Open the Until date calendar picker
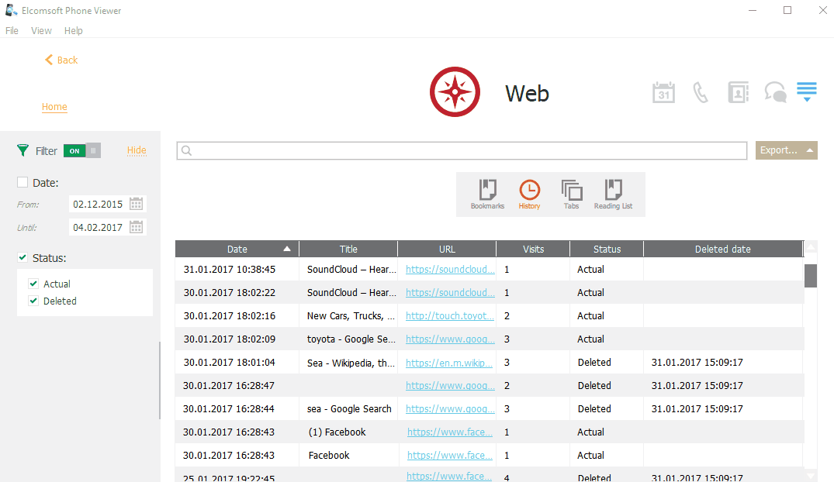 pyautogui.click(x=137, y=228)
